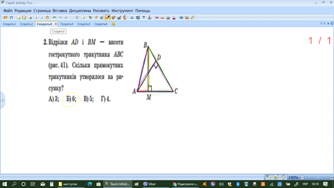Select the Text tool T icon
This screenshot has width=334, height=188.
coord(144,18)
